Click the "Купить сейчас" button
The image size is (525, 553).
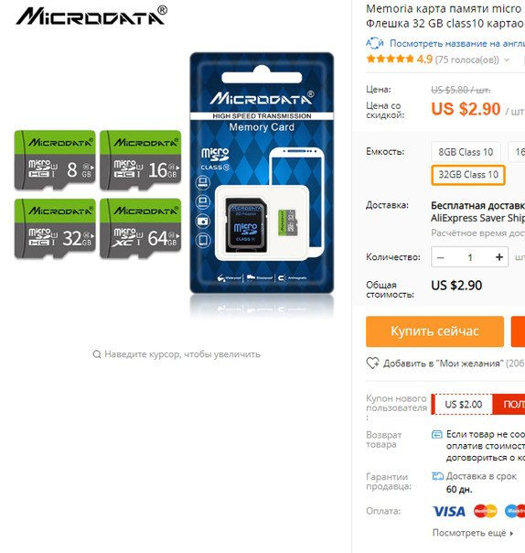click(x=434, y=331)
